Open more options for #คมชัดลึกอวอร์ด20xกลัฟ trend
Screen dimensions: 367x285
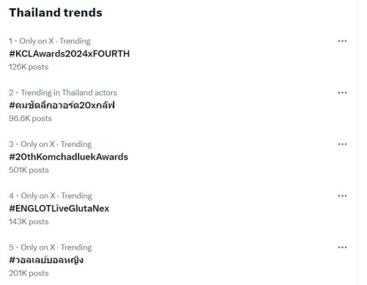click(342, 93)
